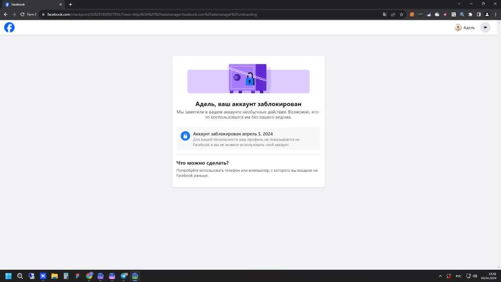Screen dimensions: 501x282
Task: Open the Chrome three-dot menu
Action: click(495, 14)
